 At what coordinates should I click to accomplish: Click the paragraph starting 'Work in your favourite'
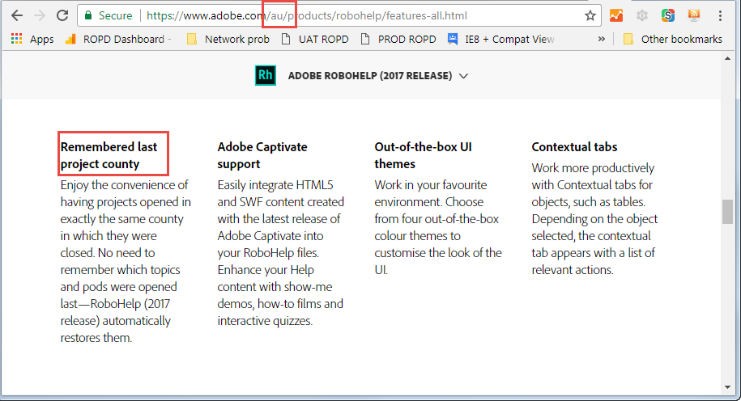(438, 227)
